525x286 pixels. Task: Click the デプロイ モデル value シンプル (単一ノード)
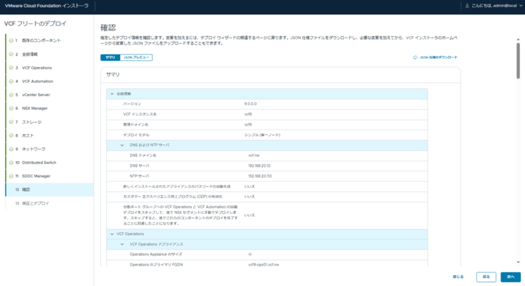(262, 135)
